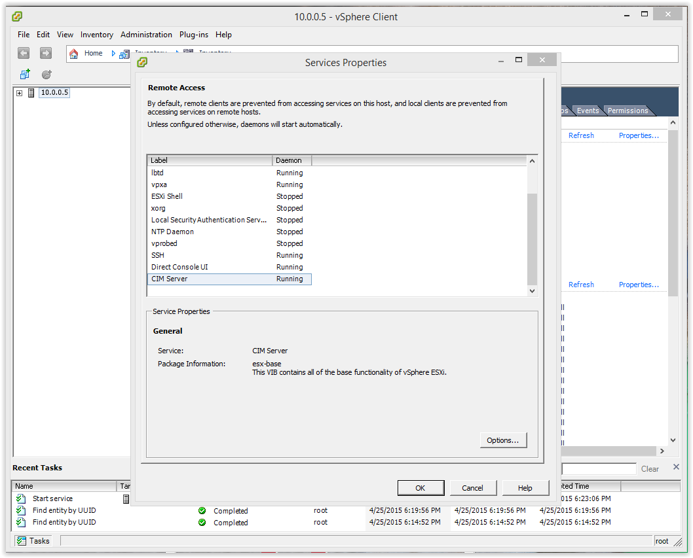
Task: Click the Options... button
Action: (x=503, y=440)
